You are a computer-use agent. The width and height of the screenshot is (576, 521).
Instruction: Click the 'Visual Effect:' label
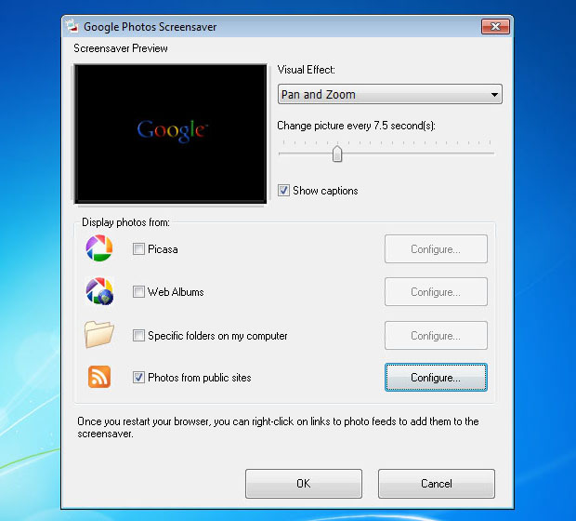(306, 70)
